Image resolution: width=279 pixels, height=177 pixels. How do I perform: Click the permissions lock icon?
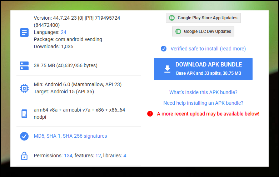coord(24,156)
